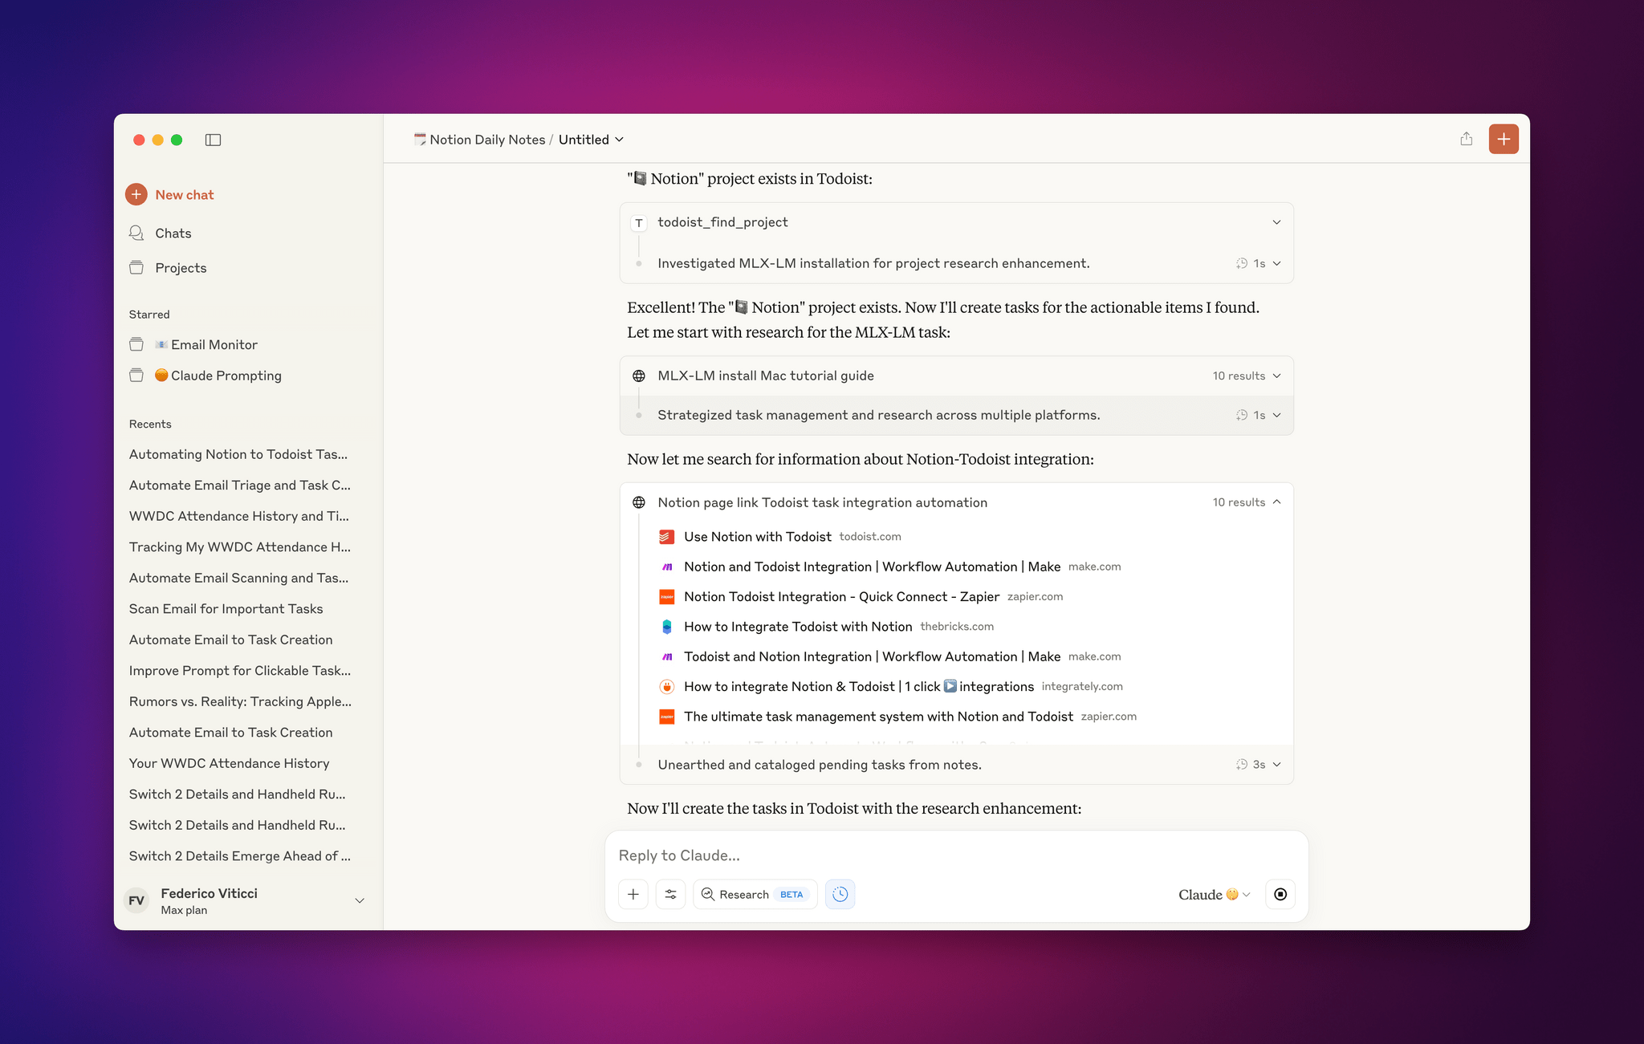Screen dimensions: 1644x1044
Task: Open the Email Monitor starred project
Action: [214, 344]
